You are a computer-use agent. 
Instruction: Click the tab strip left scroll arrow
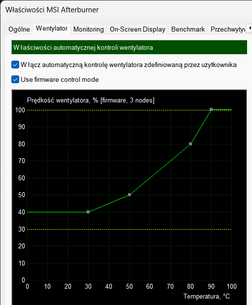coord(249,29)
